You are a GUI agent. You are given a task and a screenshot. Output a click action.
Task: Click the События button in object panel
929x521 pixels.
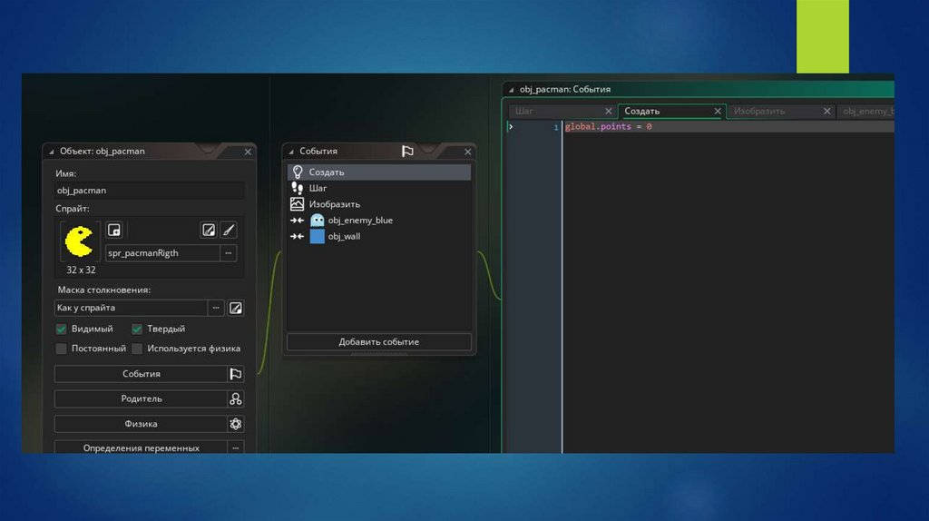[141, 374]
